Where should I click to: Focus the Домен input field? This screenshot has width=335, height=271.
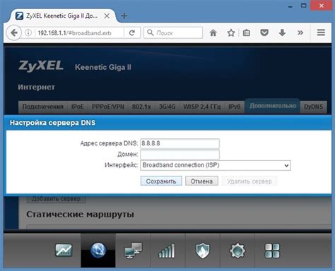click(180, 155)
